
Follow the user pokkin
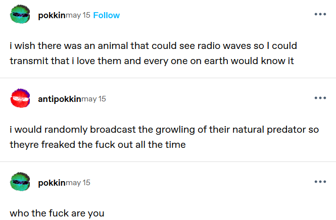pos(106,15)
